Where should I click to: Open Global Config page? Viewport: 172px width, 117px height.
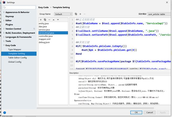pyautogui.click(x=15, y=62)
